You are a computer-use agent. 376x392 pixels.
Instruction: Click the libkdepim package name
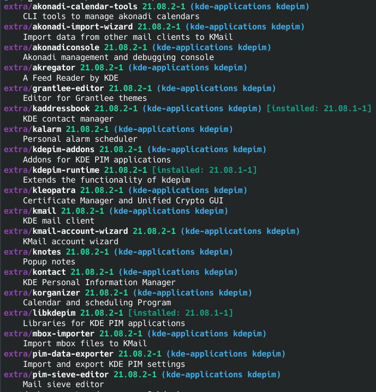54,313
